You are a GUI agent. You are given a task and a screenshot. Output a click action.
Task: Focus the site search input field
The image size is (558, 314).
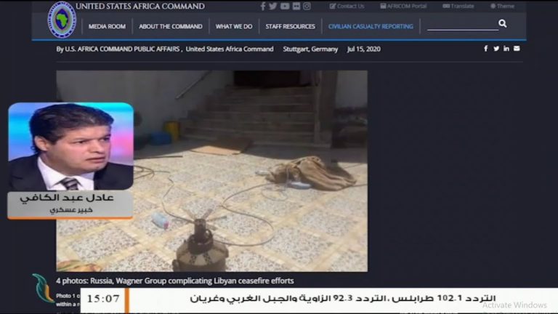[x=462, y=24]
